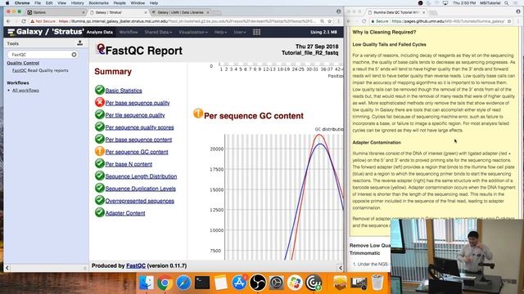Screen dimensions: 524x294
Task: Open Spotlight search in the menu bar
Action: [x=507, y=3]
